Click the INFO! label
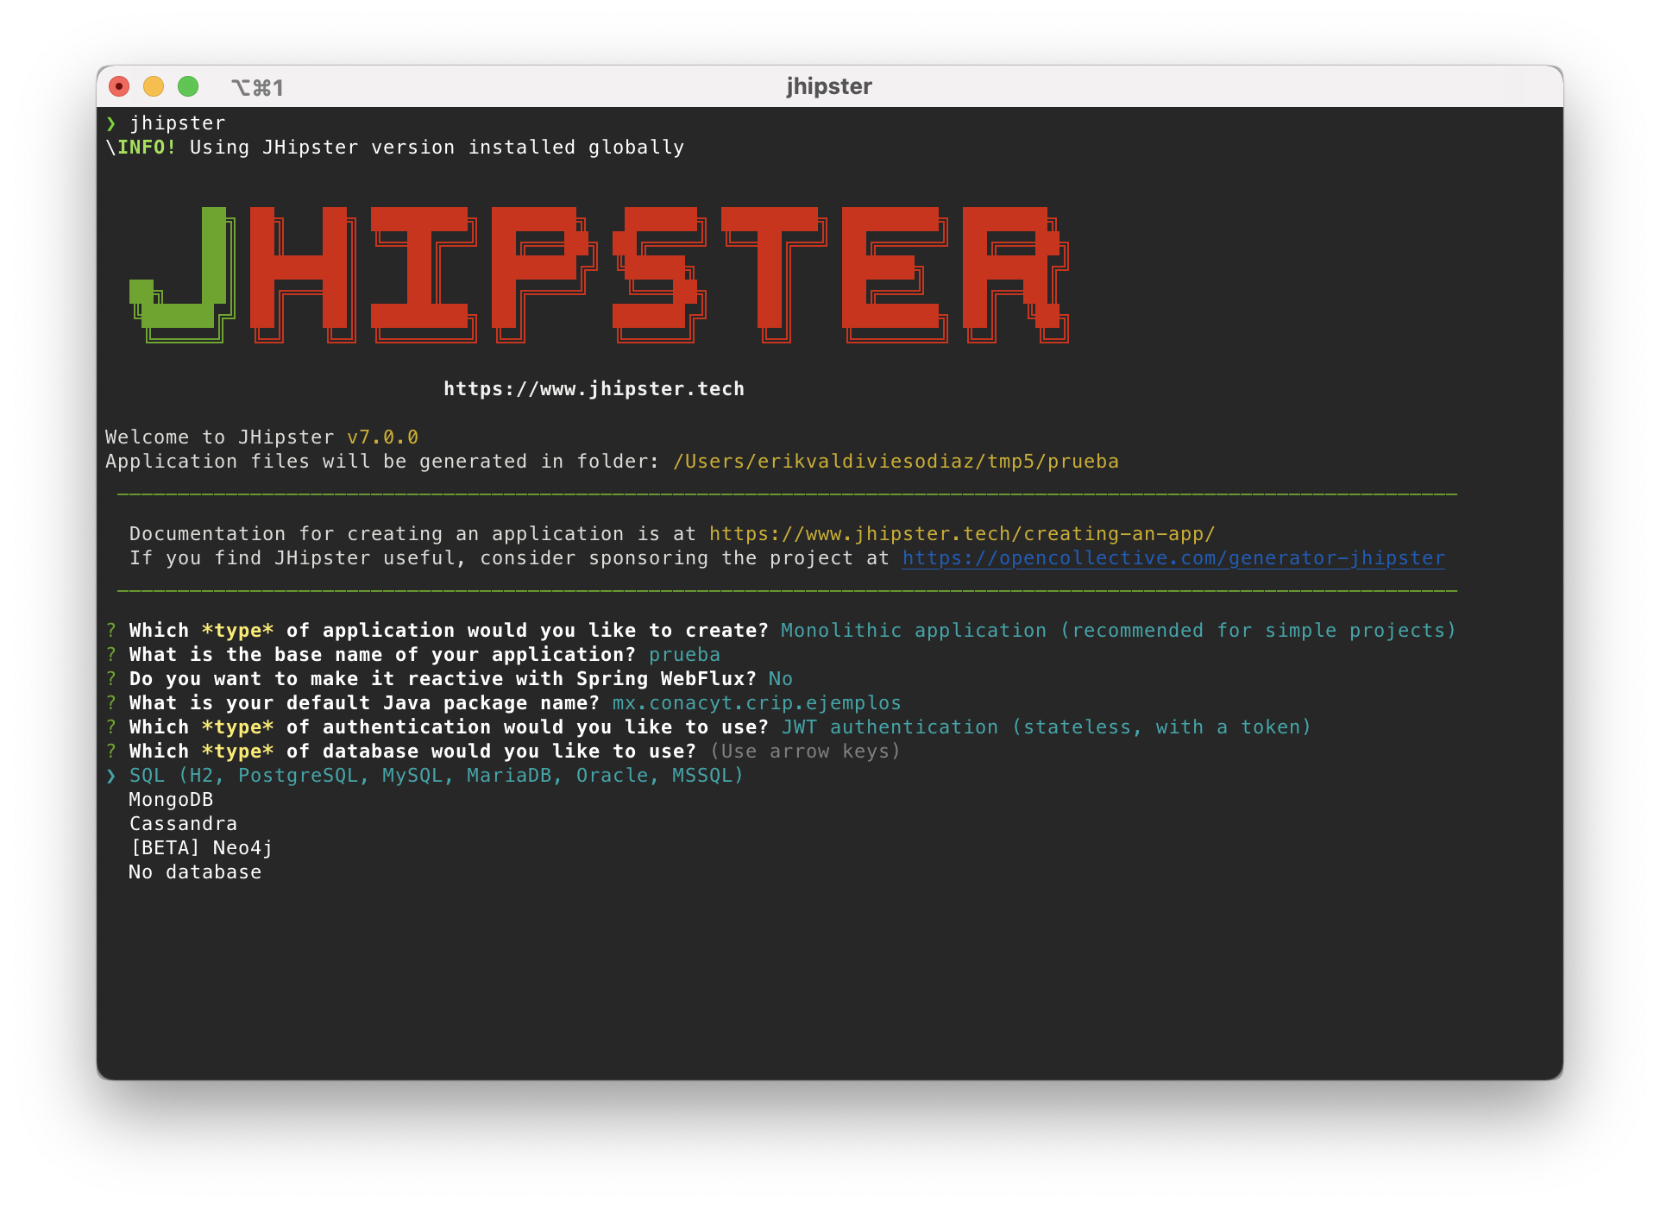 point(147,148)
